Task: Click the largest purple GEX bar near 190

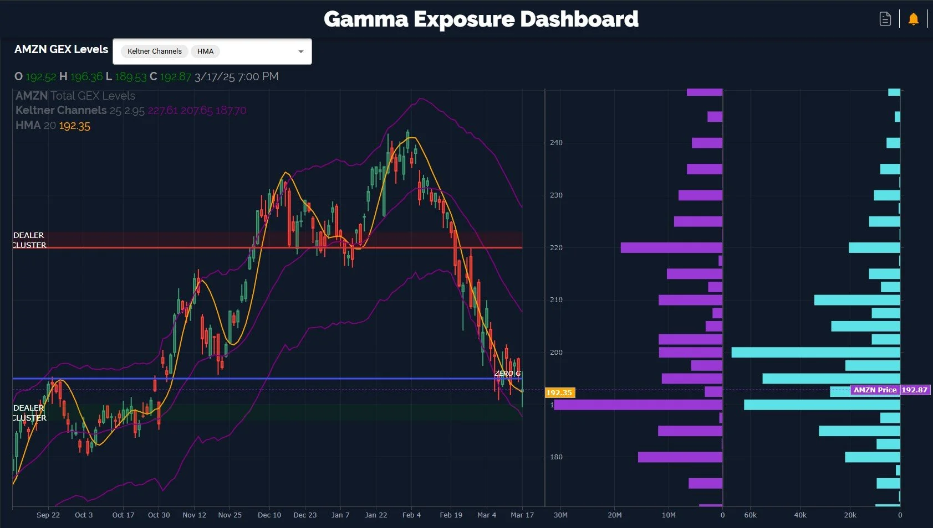Action: (x=638, y=405)
